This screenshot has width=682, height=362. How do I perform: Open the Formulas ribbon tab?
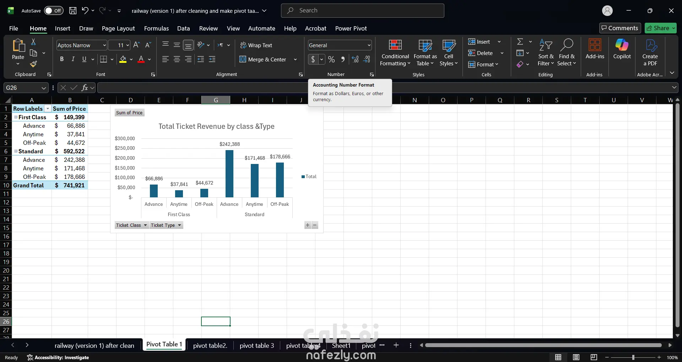tap(156, 28)
